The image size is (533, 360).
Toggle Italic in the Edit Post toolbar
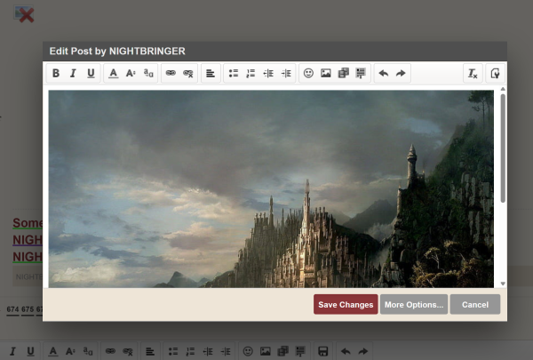(x=73, y=73)
